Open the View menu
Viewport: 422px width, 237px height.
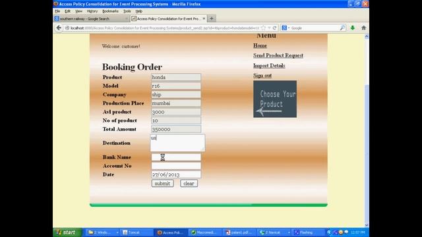point(78,11)
